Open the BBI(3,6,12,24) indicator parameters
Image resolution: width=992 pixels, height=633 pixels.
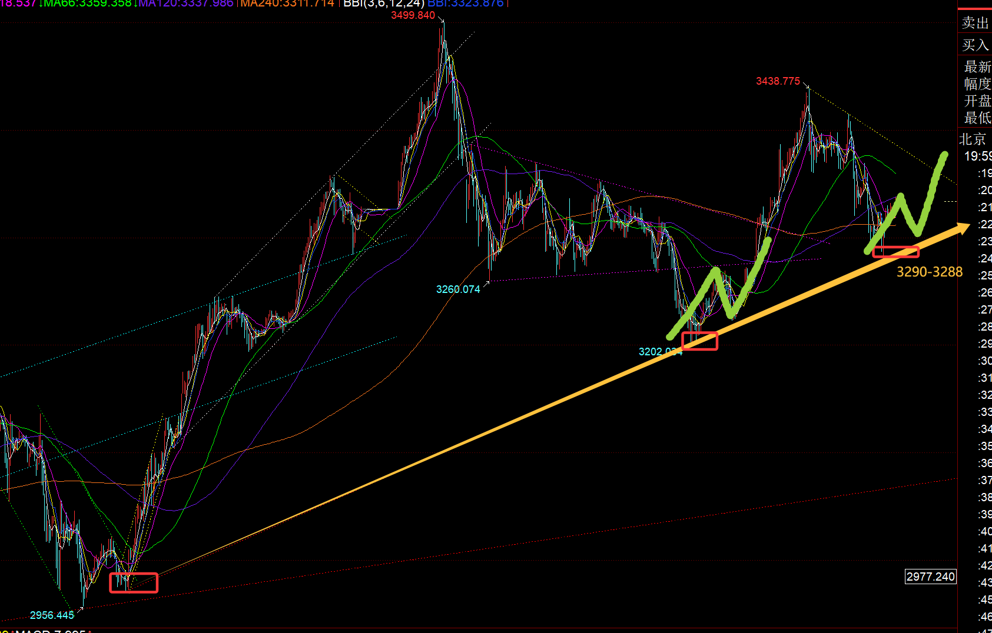(x=384, y=4)
